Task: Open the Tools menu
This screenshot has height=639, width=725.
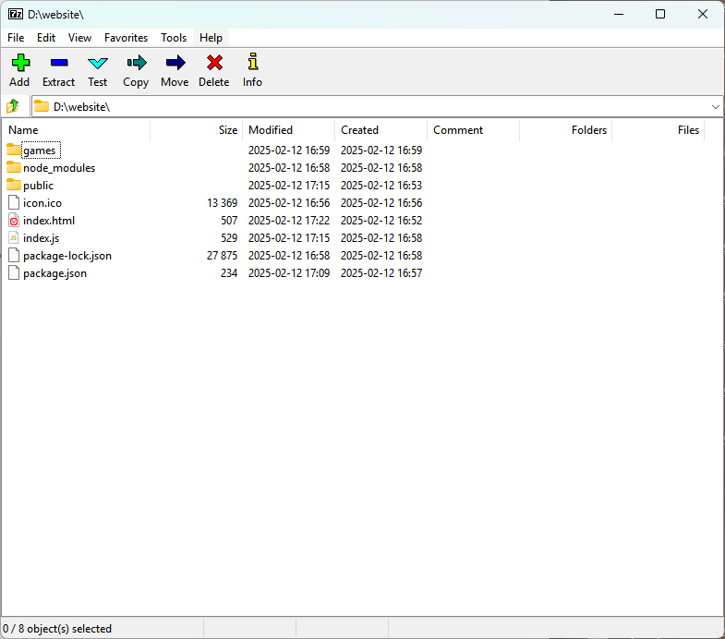Action: coord(174,38)
